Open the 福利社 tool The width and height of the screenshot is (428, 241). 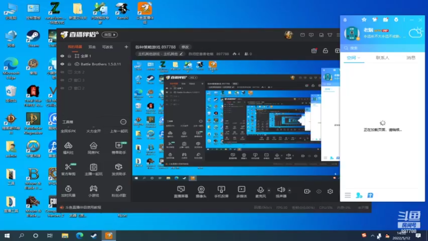tap(68, 148)
